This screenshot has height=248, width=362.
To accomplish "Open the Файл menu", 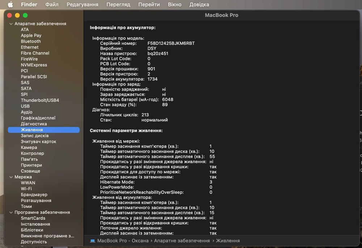I will [x=52, y=4].
